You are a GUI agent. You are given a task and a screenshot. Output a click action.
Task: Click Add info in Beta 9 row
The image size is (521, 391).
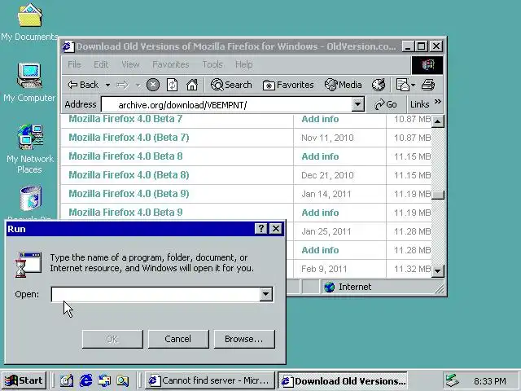click(320, 213)
